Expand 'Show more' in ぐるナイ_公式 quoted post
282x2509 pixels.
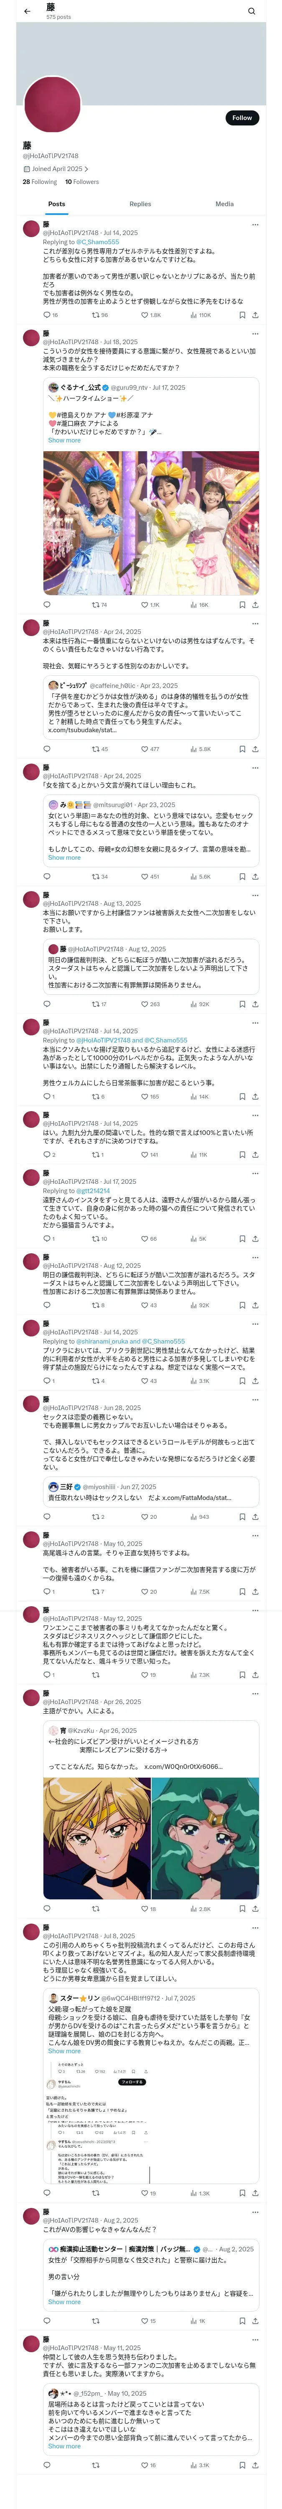click(x=64, y=440)
